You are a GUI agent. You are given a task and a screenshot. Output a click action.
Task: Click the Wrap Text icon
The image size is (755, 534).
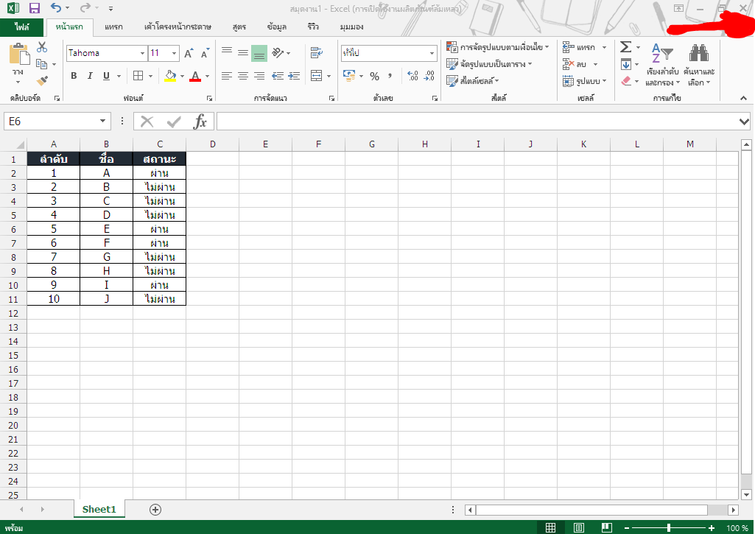[316, 52]
